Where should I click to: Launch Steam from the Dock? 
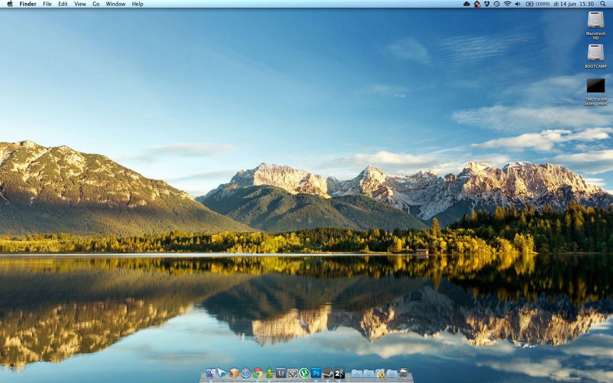coord(328,373)
